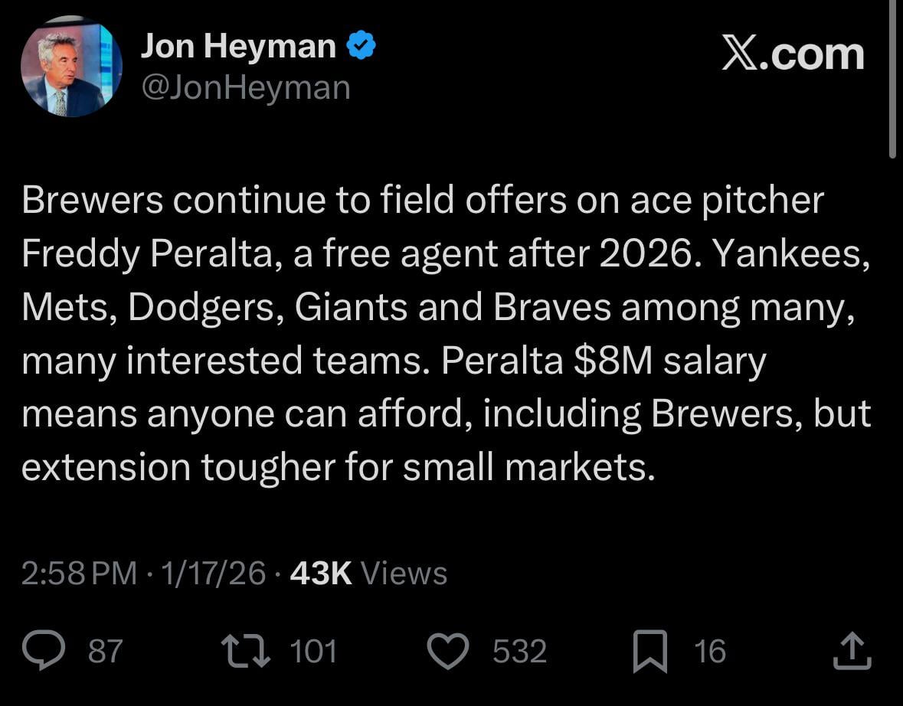This screenshot has height=706, width=903.
Task: Click Jon Heyman's display name
Action: point(238,44)
